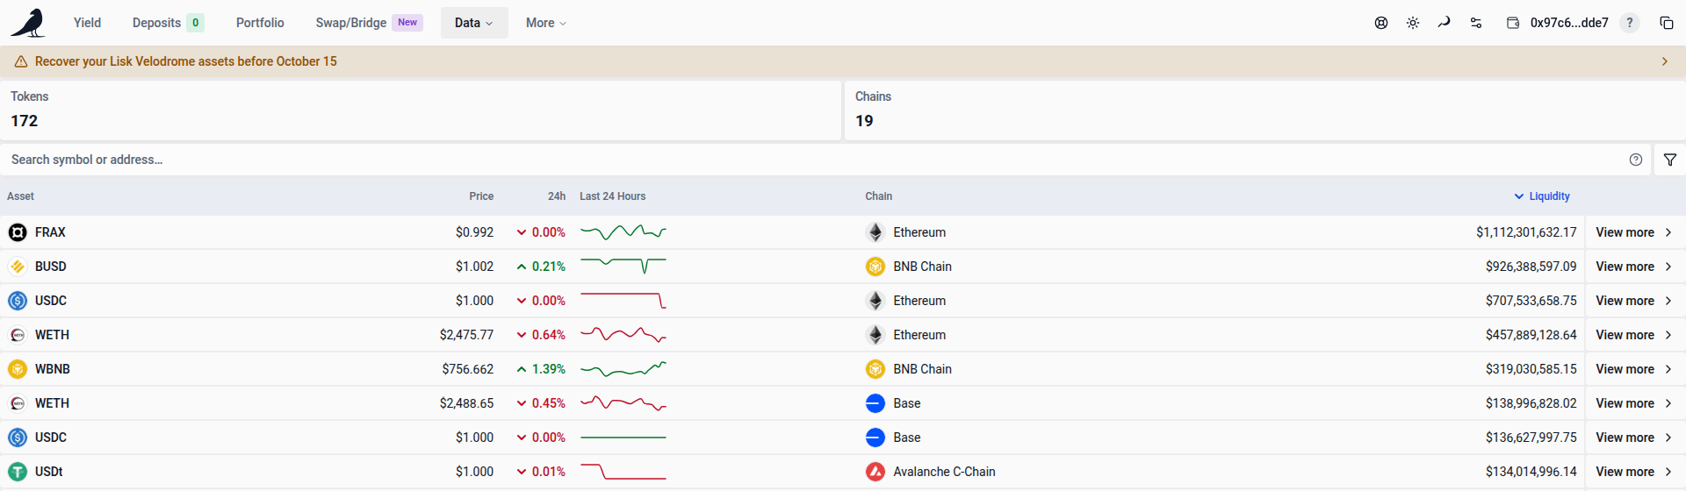Viewport: 1686px width, 491px height.
Task: Click the $2,488.65 WETH price
Action: (x=467, y=403)
